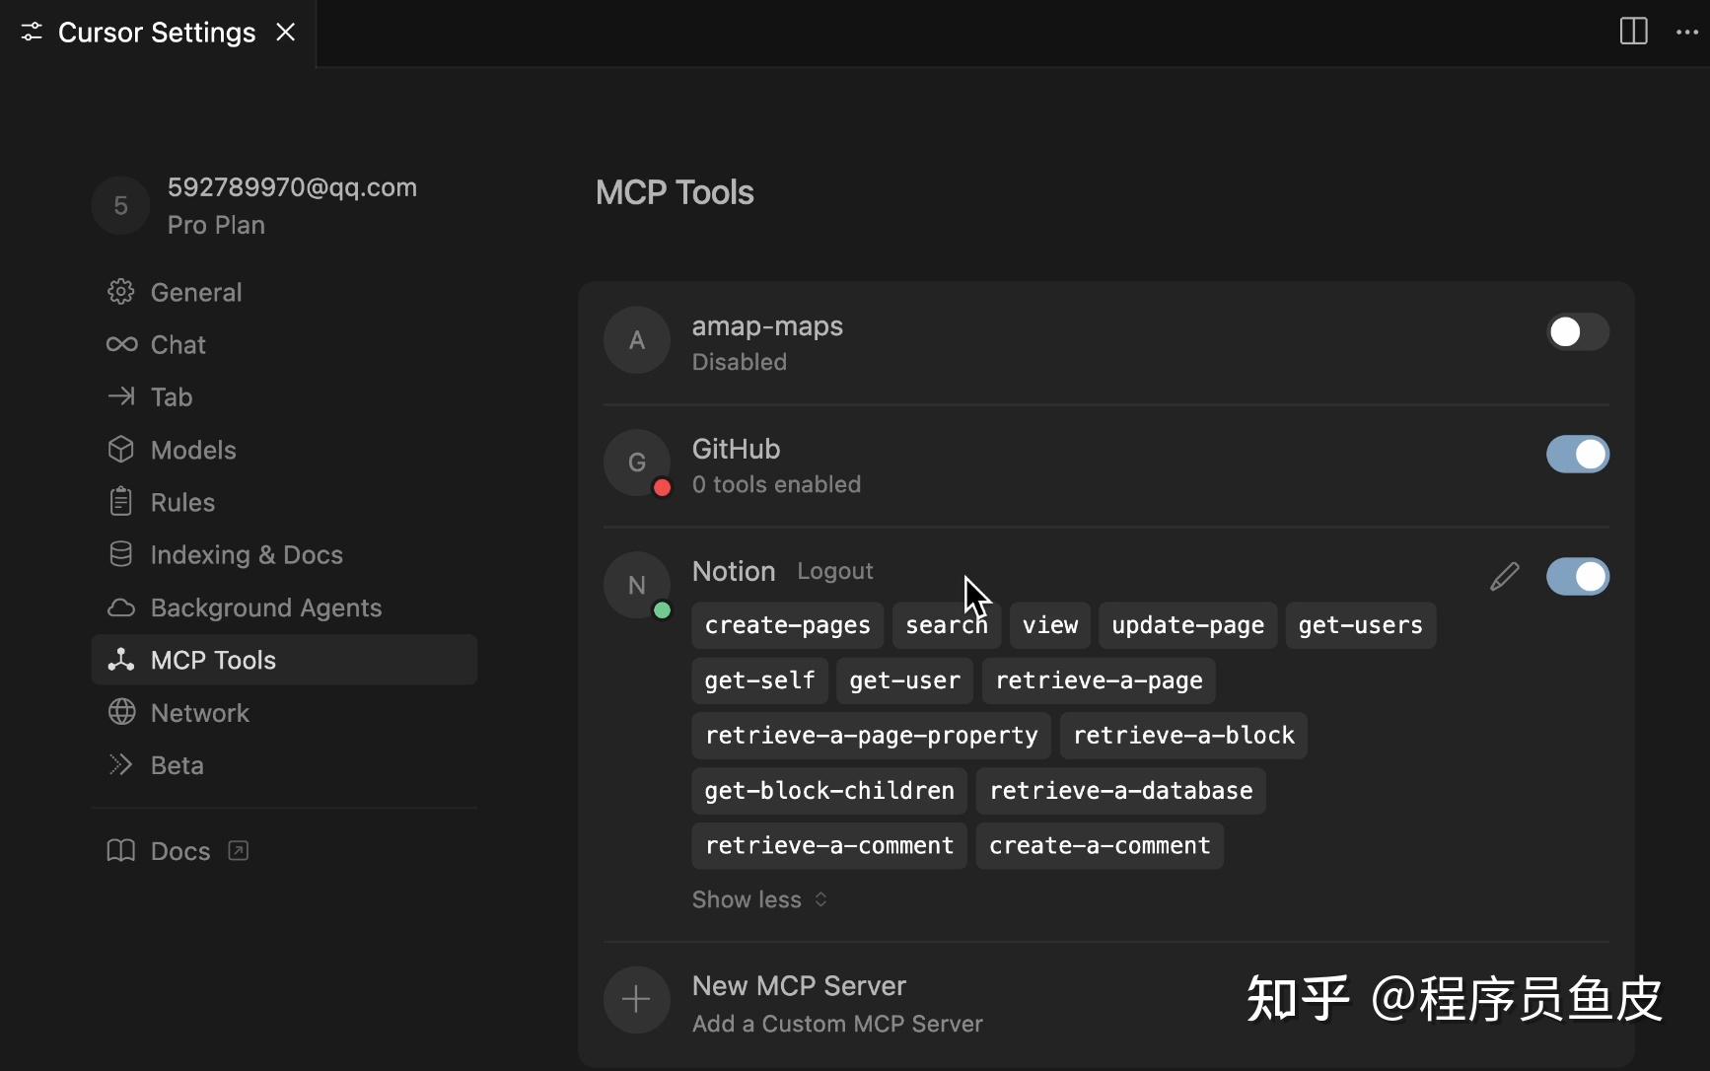
Task: Click the Notion server name
Action: click(734, 571)
